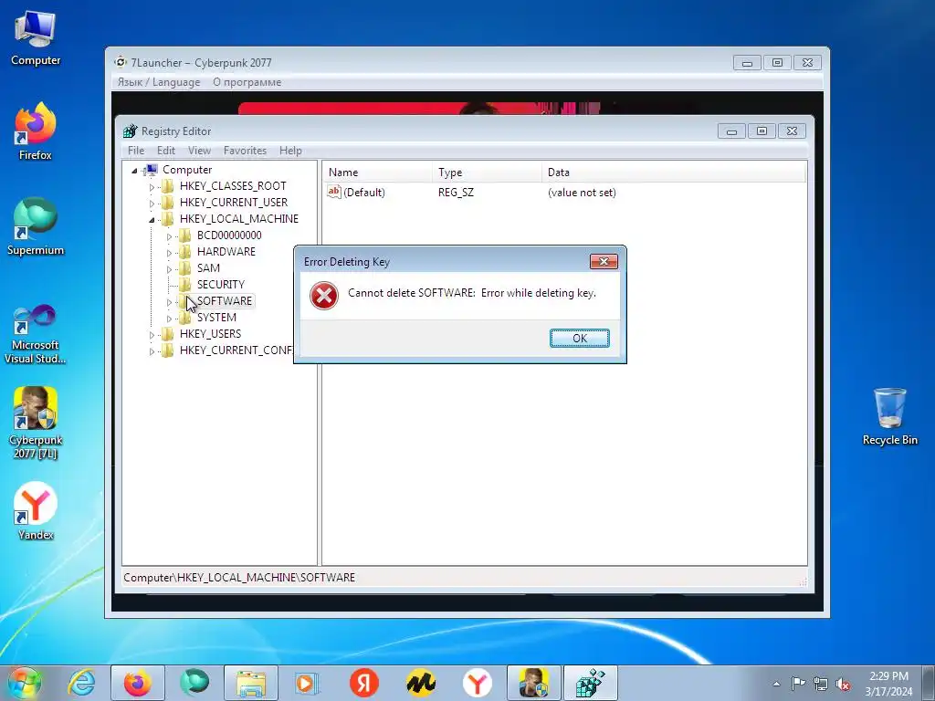Viewport: 935px width, 701px height.
Task: Click the (value not set) data cell
Action: pos(582,193)
